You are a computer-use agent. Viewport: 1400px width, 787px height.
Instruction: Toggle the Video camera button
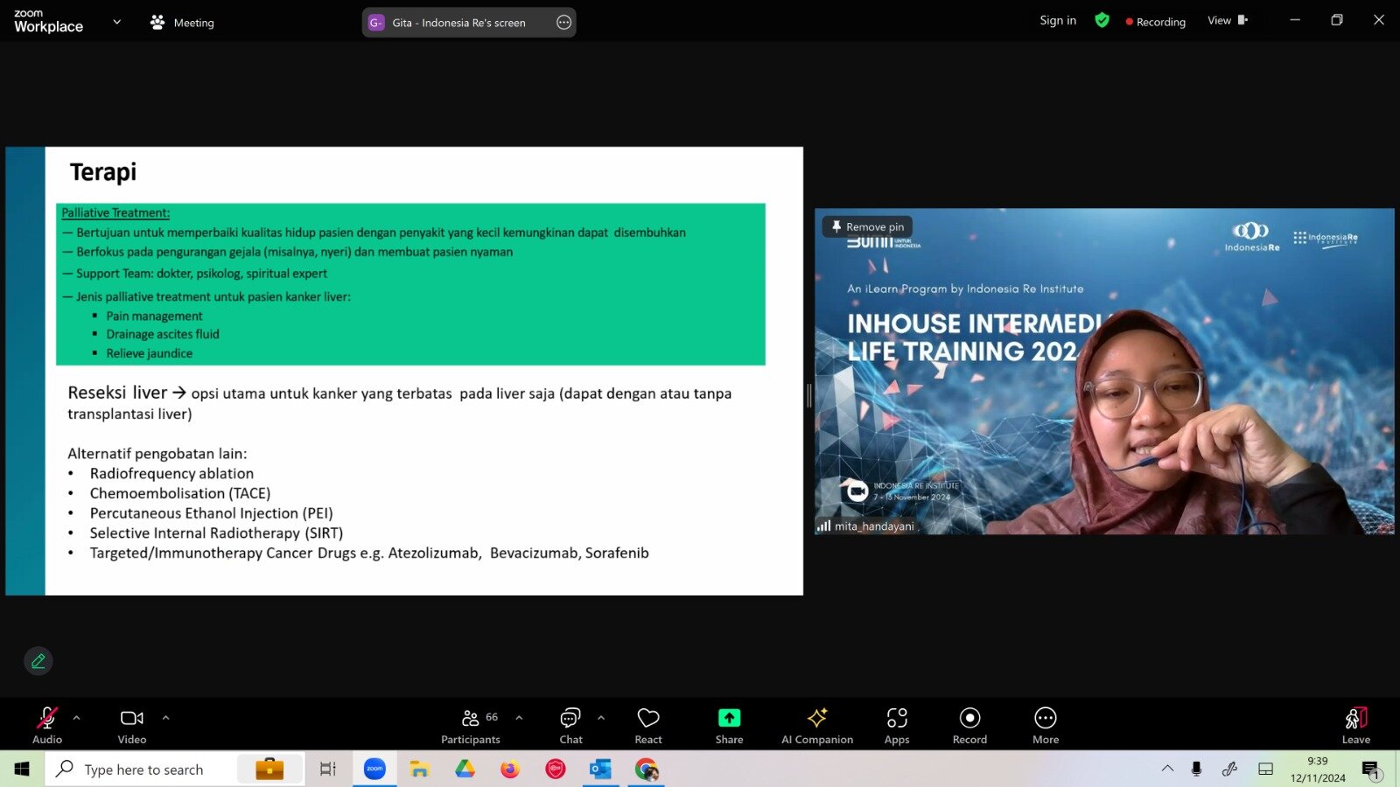pos(132,725)
